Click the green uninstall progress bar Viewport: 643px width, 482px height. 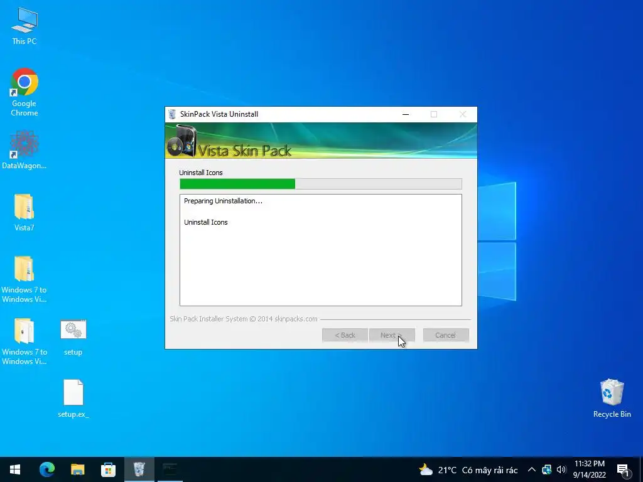321,184
